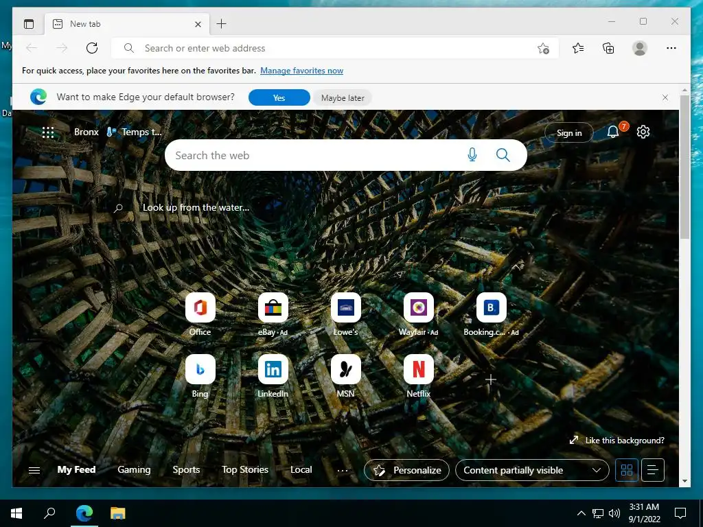Click the Personalize button
The image size is (703, 527).
click(x=406, y=470)
